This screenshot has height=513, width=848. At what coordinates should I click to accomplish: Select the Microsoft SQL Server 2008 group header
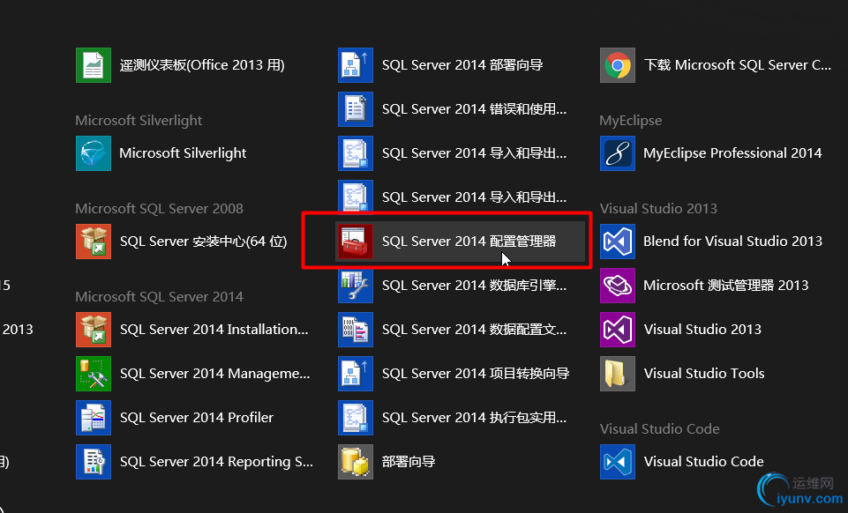point(159,208)
